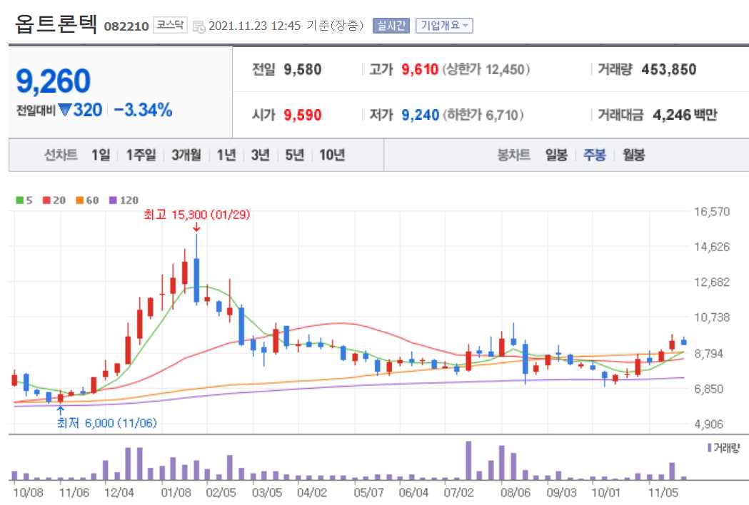Select the 10년 line chart tab
Viewport: 749px width, 505px height.
[x=332, y=155]
